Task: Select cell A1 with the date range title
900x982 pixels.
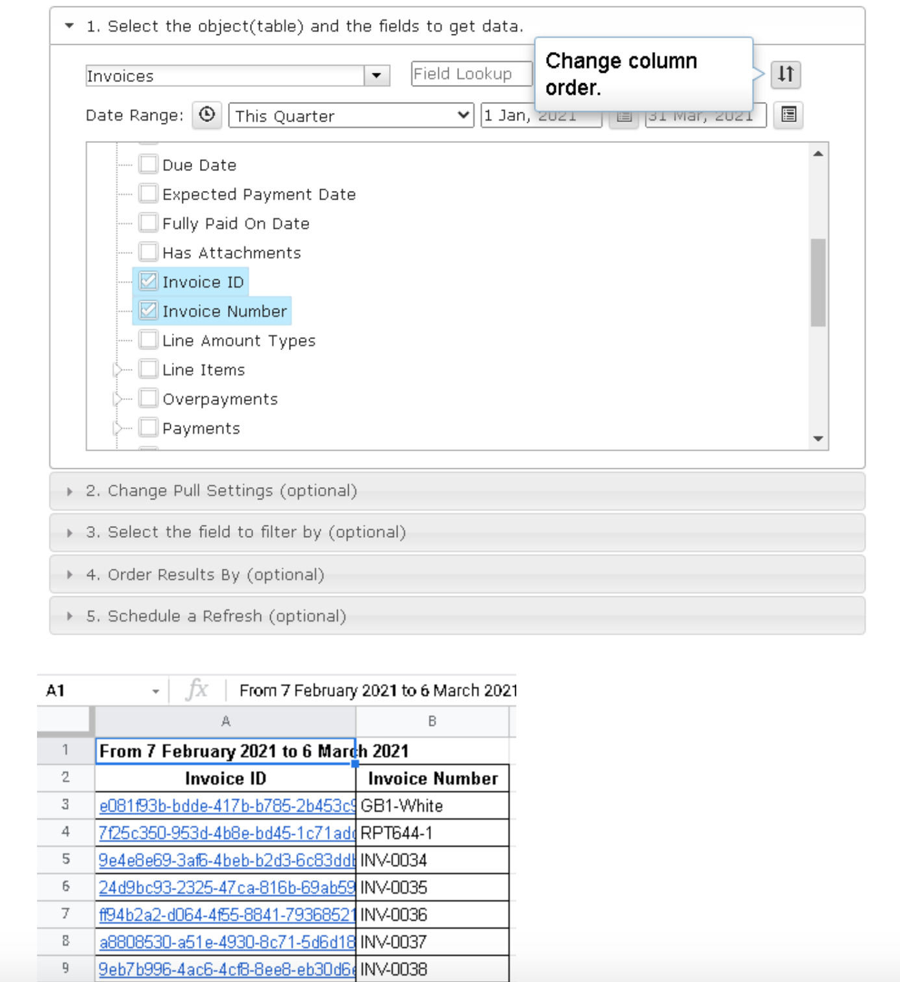Action: [x=225, y=751]
